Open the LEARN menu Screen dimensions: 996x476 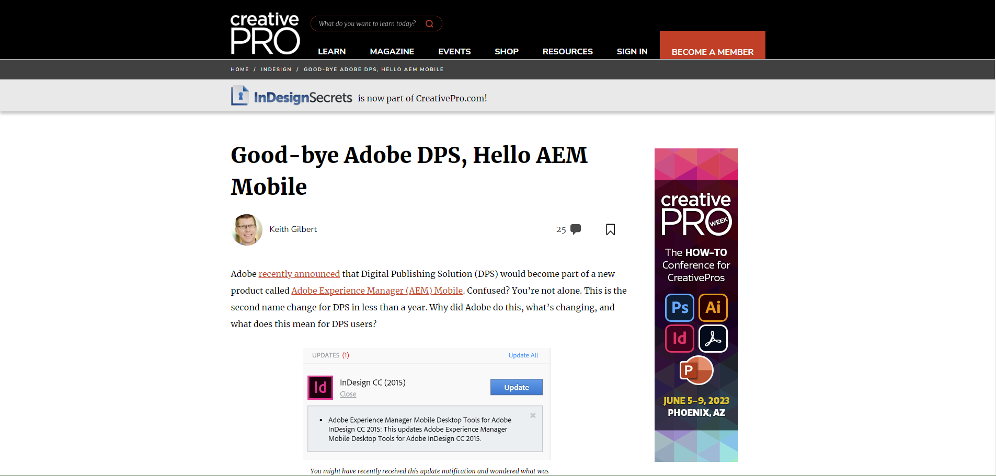[x=332, y=51]
